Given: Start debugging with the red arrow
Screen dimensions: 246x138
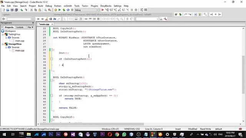Looking at the screenshot, I should click(x=103, y=10).
